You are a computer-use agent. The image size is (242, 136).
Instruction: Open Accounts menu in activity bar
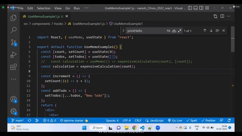click(14, 99)
